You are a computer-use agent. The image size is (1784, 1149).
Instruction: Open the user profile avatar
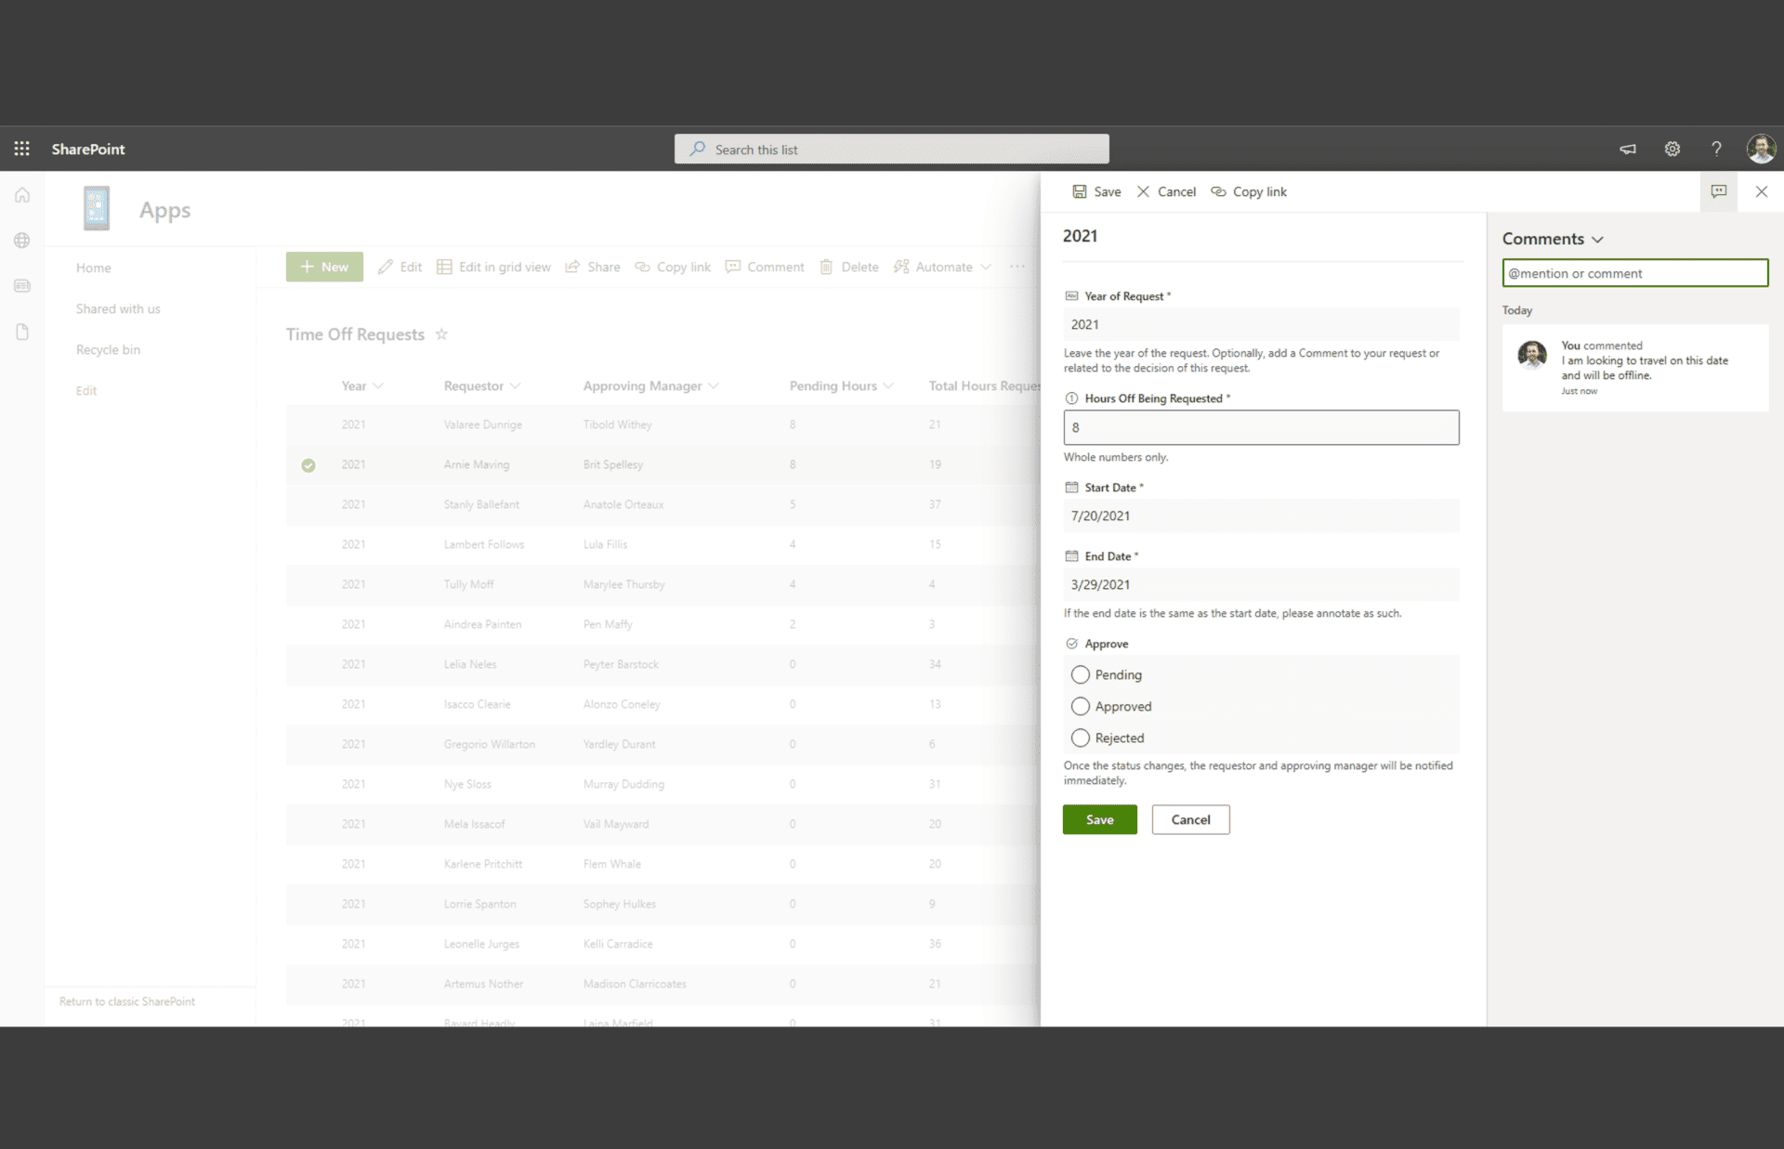(1761, 149)
